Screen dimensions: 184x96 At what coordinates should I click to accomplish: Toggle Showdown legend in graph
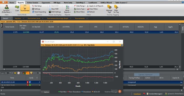(x=86, y=92)
